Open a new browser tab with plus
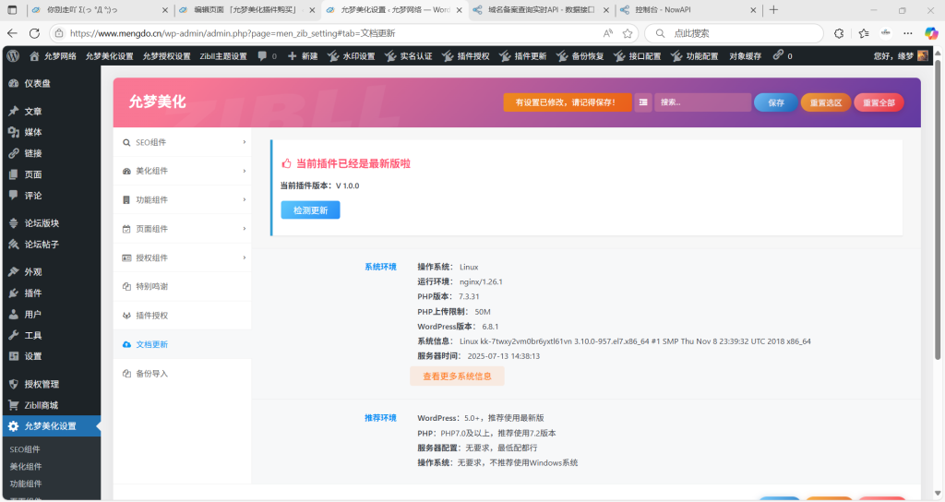This screenshot has width=945, height=502. (774, 9)
